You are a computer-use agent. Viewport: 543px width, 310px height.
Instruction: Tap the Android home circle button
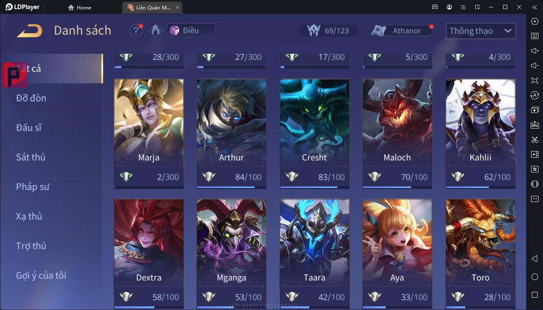click(535, 277)
